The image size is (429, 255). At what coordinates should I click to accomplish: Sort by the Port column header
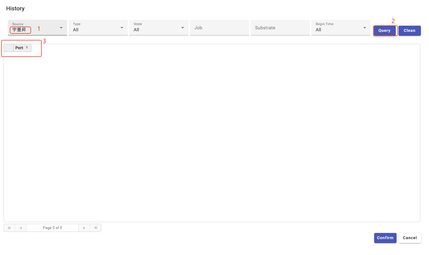19,48
